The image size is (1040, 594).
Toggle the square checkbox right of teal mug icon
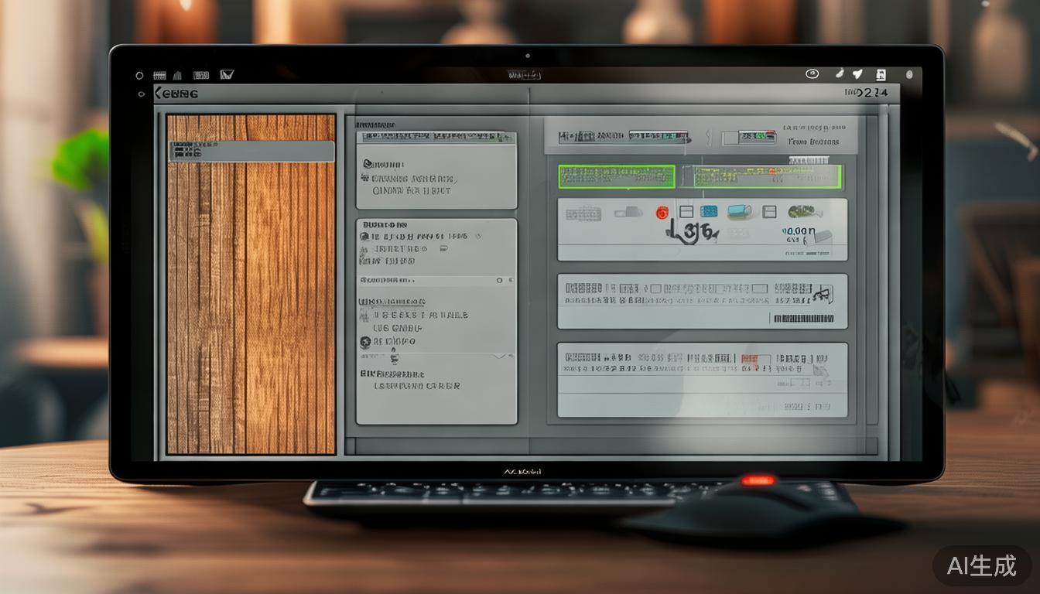click(768, 211)
